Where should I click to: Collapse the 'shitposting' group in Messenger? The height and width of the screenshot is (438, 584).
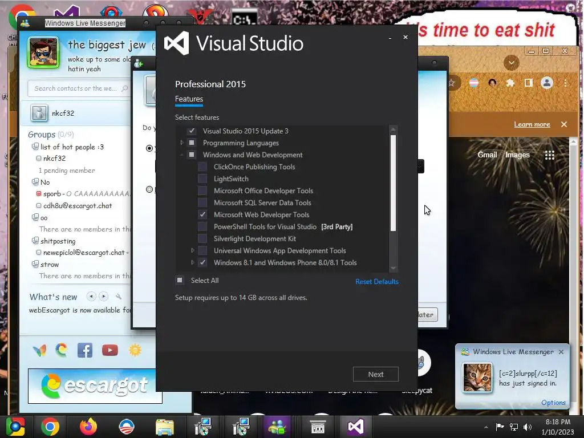35,241
